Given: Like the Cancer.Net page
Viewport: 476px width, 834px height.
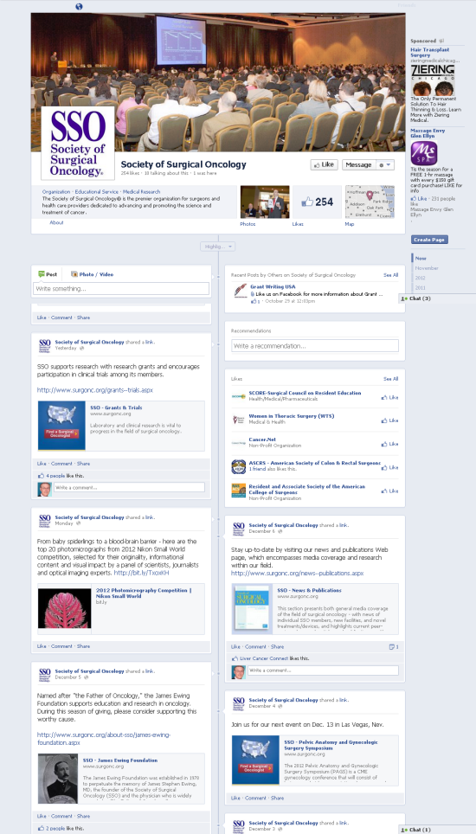Looking at the screenshot, I should (x=389, y=444).
